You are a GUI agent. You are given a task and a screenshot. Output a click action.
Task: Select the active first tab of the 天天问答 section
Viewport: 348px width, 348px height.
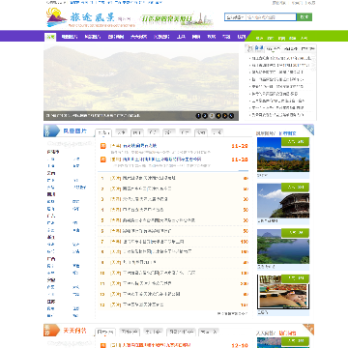click(x=105, y=333)
